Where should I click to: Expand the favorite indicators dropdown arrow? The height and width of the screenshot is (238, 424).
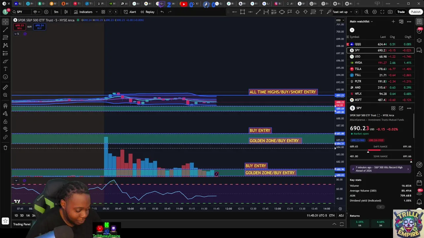pyautogui.click(x=96, y=12)
